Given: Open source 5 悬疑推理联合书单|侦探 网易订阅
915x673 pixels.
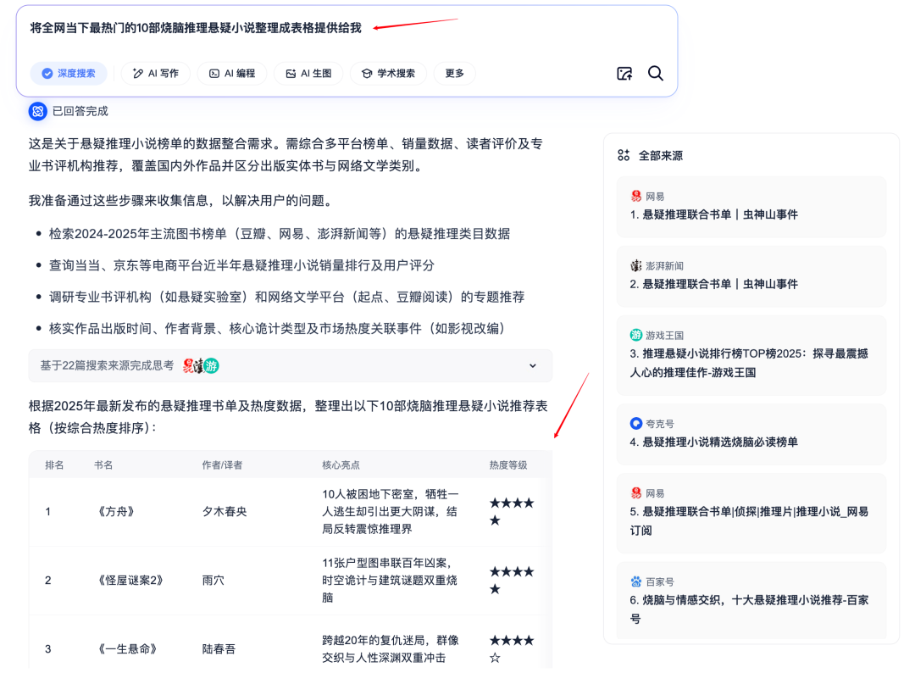Looking at the screenshot, I should point(751,513).
